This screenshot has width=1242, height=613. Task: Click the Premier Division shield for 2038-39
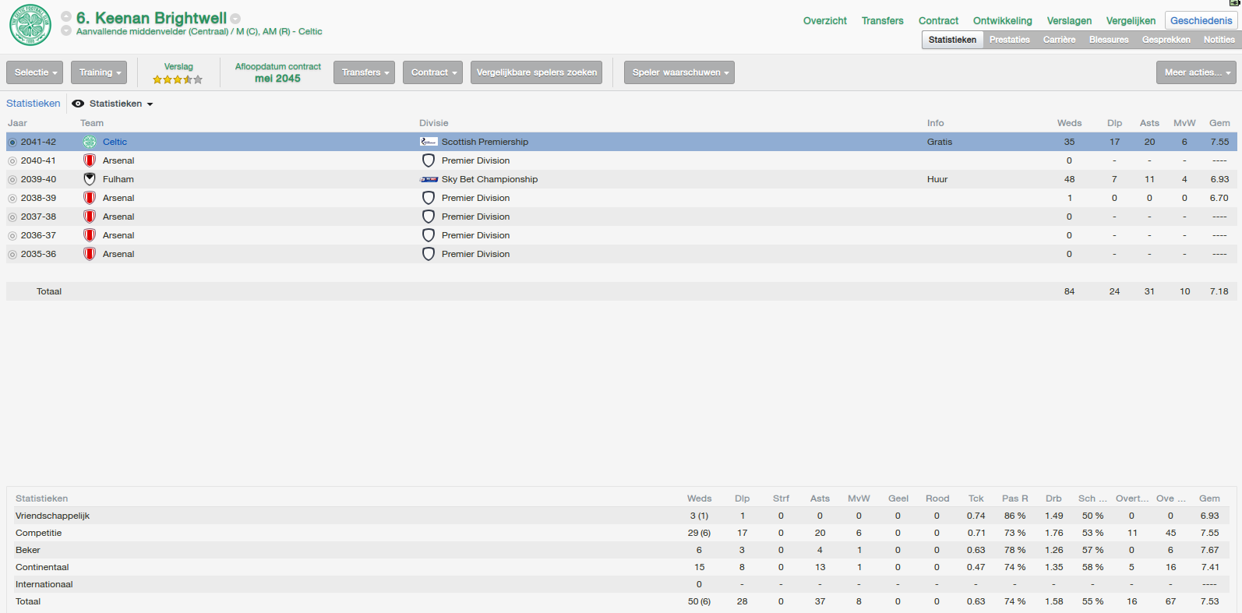[429, 198]
